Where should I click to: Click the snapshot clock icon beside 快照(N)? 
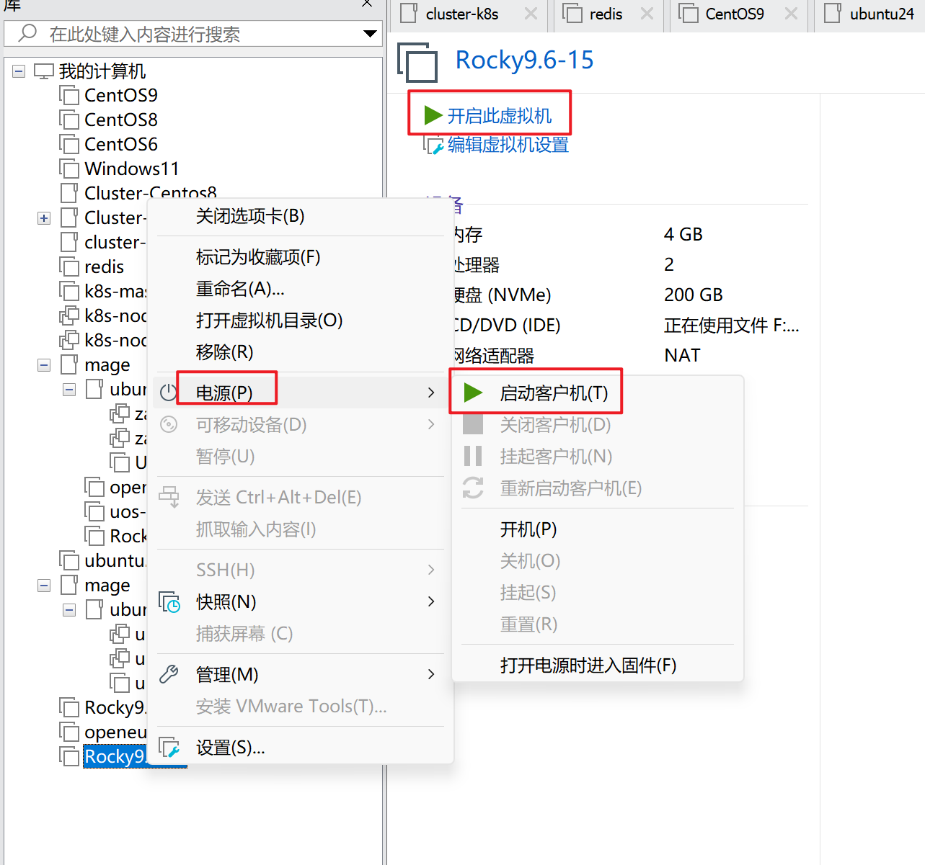(x=169, y=602)
